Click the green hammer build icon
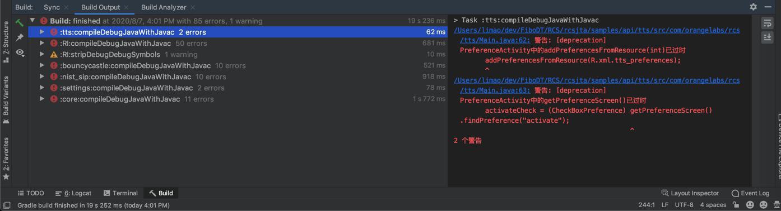 [20, 23]
